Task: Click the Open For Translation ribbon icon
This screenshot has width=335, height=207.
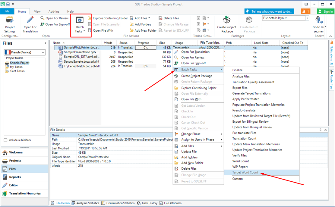Action: 30,24
